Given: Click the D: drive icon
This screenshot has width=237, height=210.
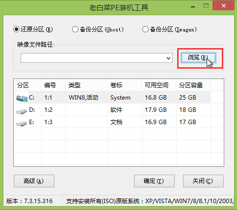Looking at the screenshot, I should (22, 111).
